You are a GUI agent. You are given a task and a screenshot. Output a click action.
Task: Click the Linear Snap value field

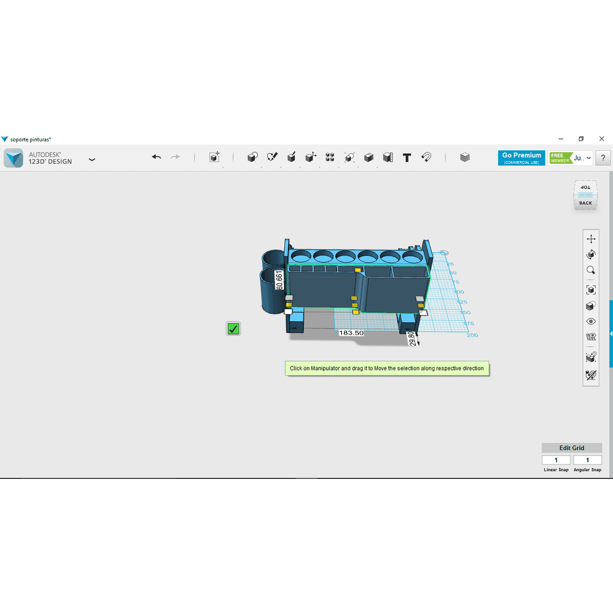[556, 460]
